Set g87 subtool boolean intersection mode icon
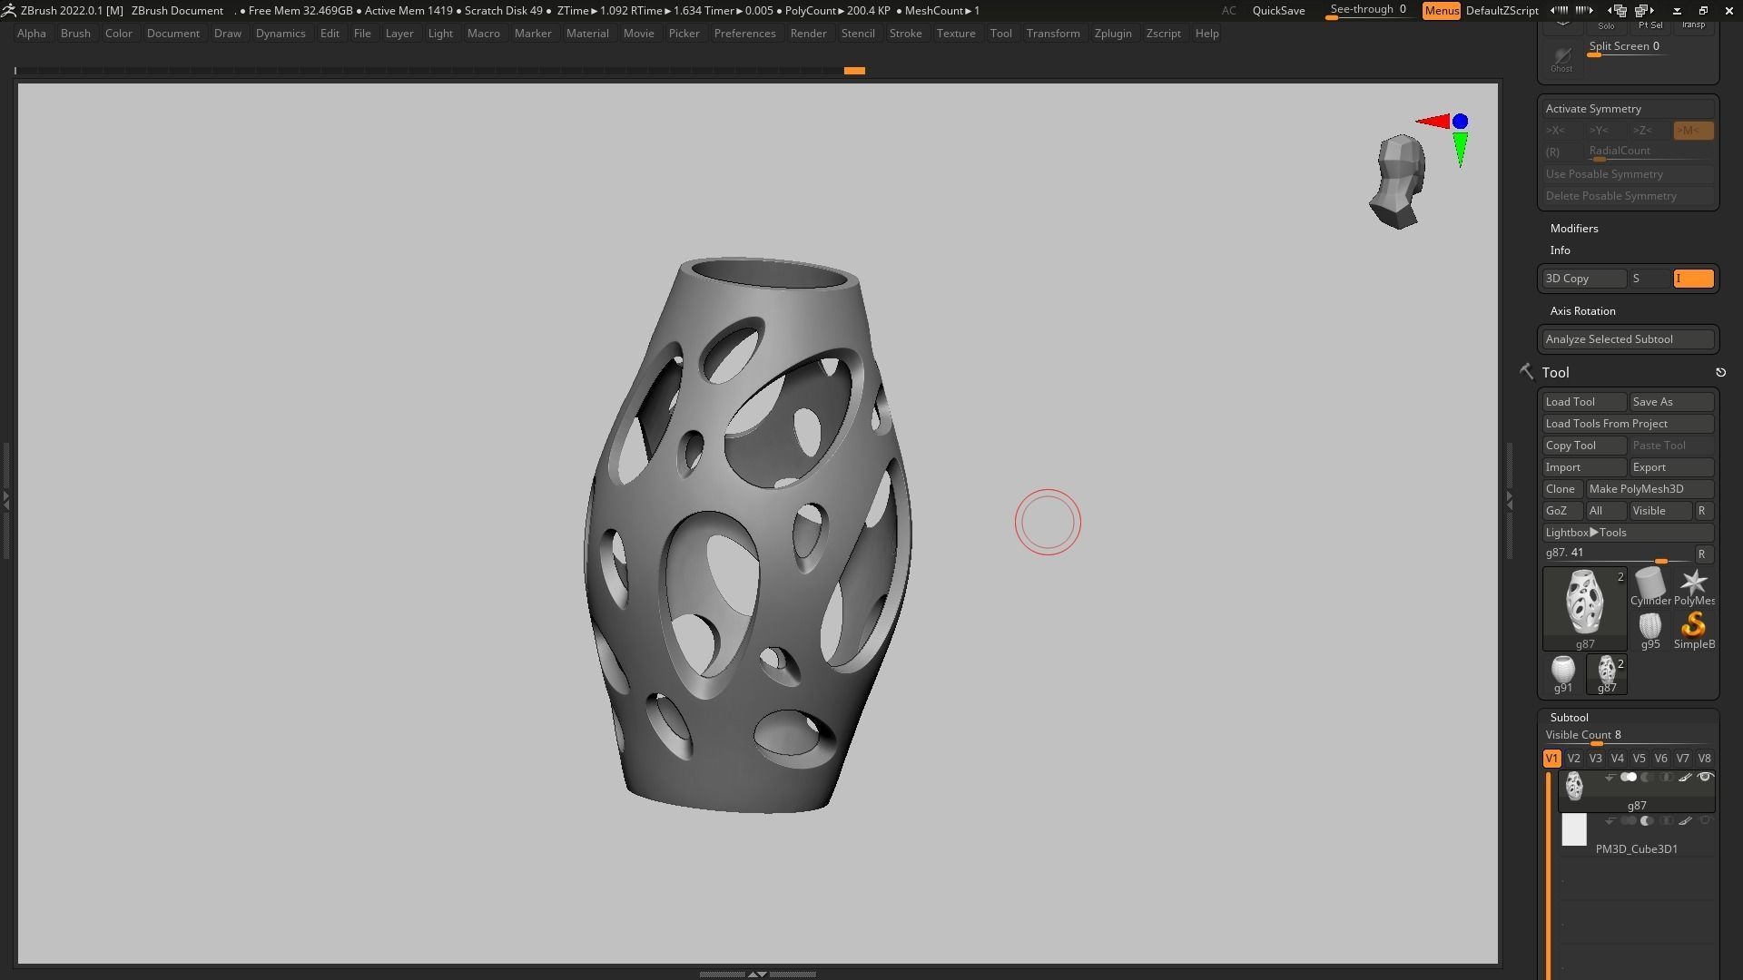 pyautogui.click(x=1667, y=778)
